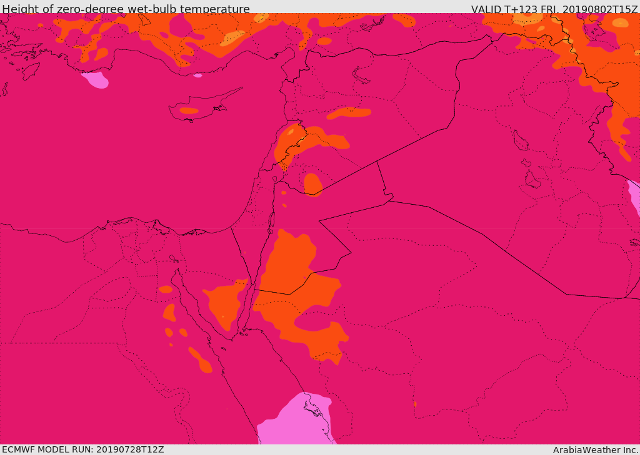Click the pink patch at Persian Gulf edge
The height and width of the screenshot is (455, 640).
634,197
